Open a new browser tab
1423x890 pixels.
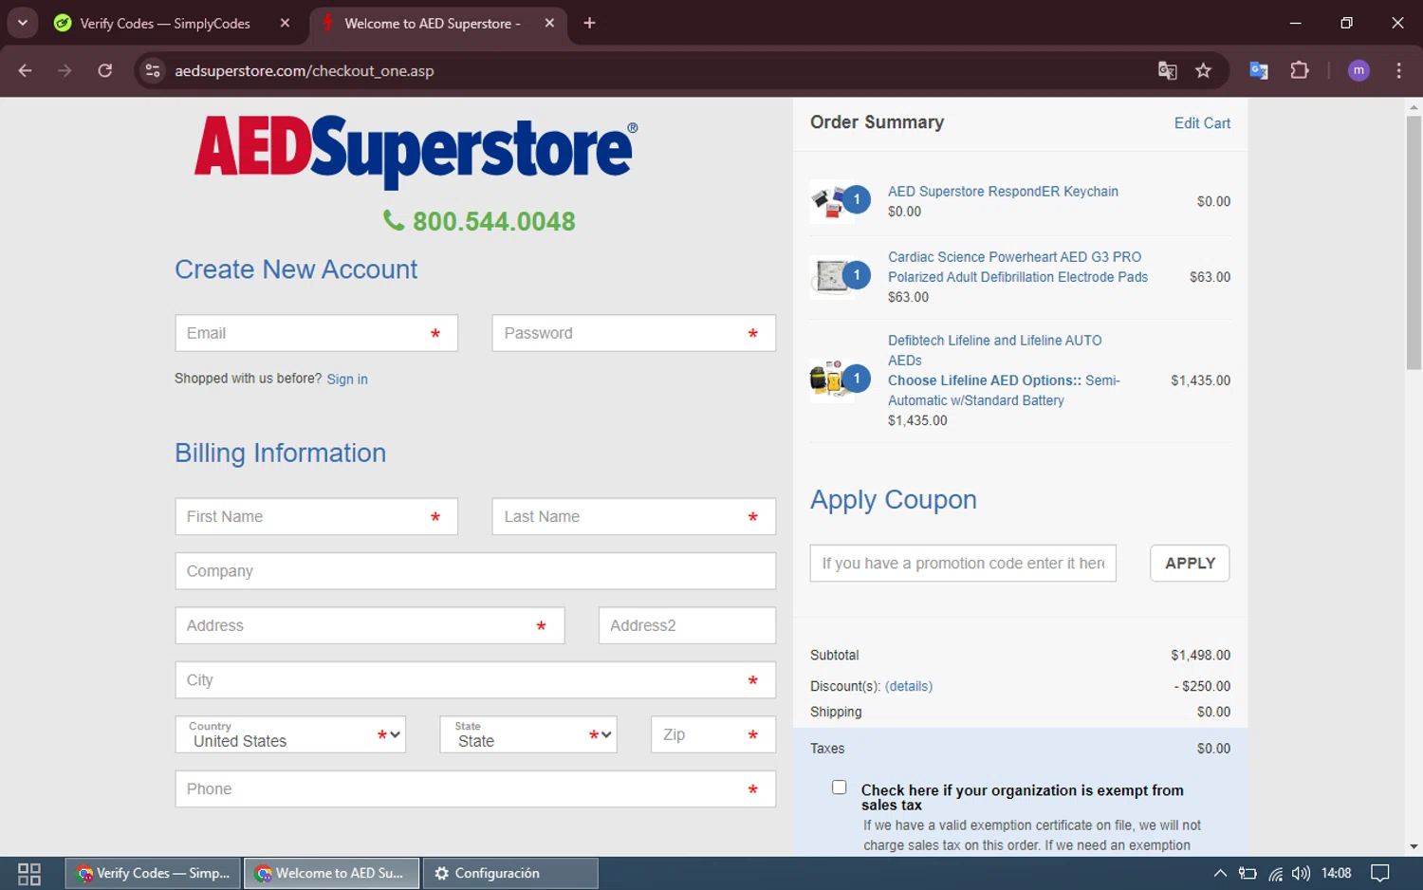click(589, 23)
